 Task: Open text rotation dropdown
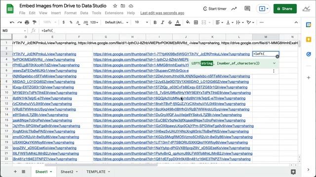tap(250, 22)
